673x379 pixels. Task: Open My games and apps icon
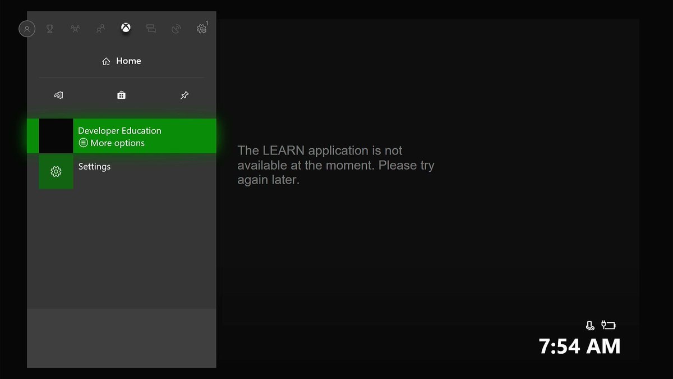point(58,95)
